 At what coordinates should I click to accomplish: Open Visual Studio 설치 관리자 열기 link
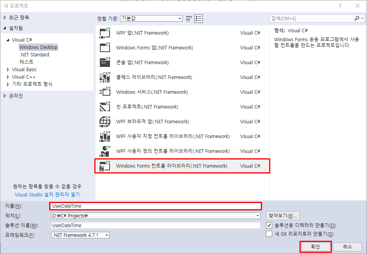[x=47, y=195]
